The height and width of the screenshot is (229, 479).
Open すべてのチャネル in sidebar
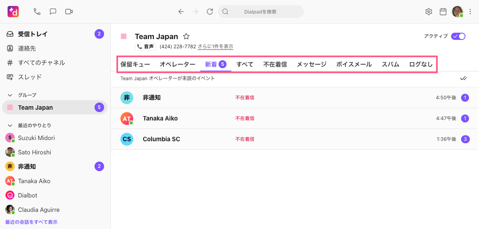pos(55,63)
